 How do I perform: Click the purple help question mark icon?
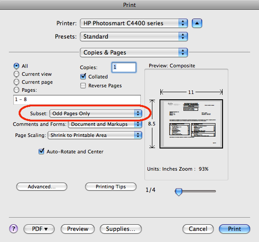[x=13, y=229]
